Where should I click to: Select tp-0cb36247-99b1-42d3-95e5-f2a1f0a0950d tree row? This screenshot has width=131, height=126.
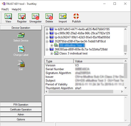point(82,37)
